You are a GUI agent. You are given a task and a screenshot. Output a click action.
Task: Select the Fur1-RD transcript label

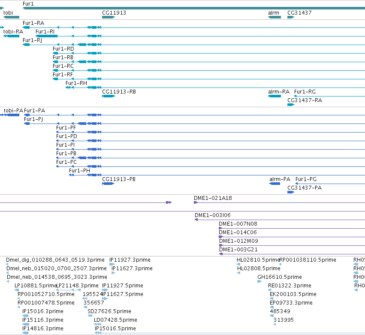(x=63, y=49)
